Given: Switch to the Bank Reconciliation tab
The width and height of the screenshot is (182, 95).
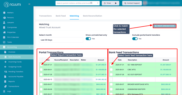Looking at the screenshot, I should point(92,16).
